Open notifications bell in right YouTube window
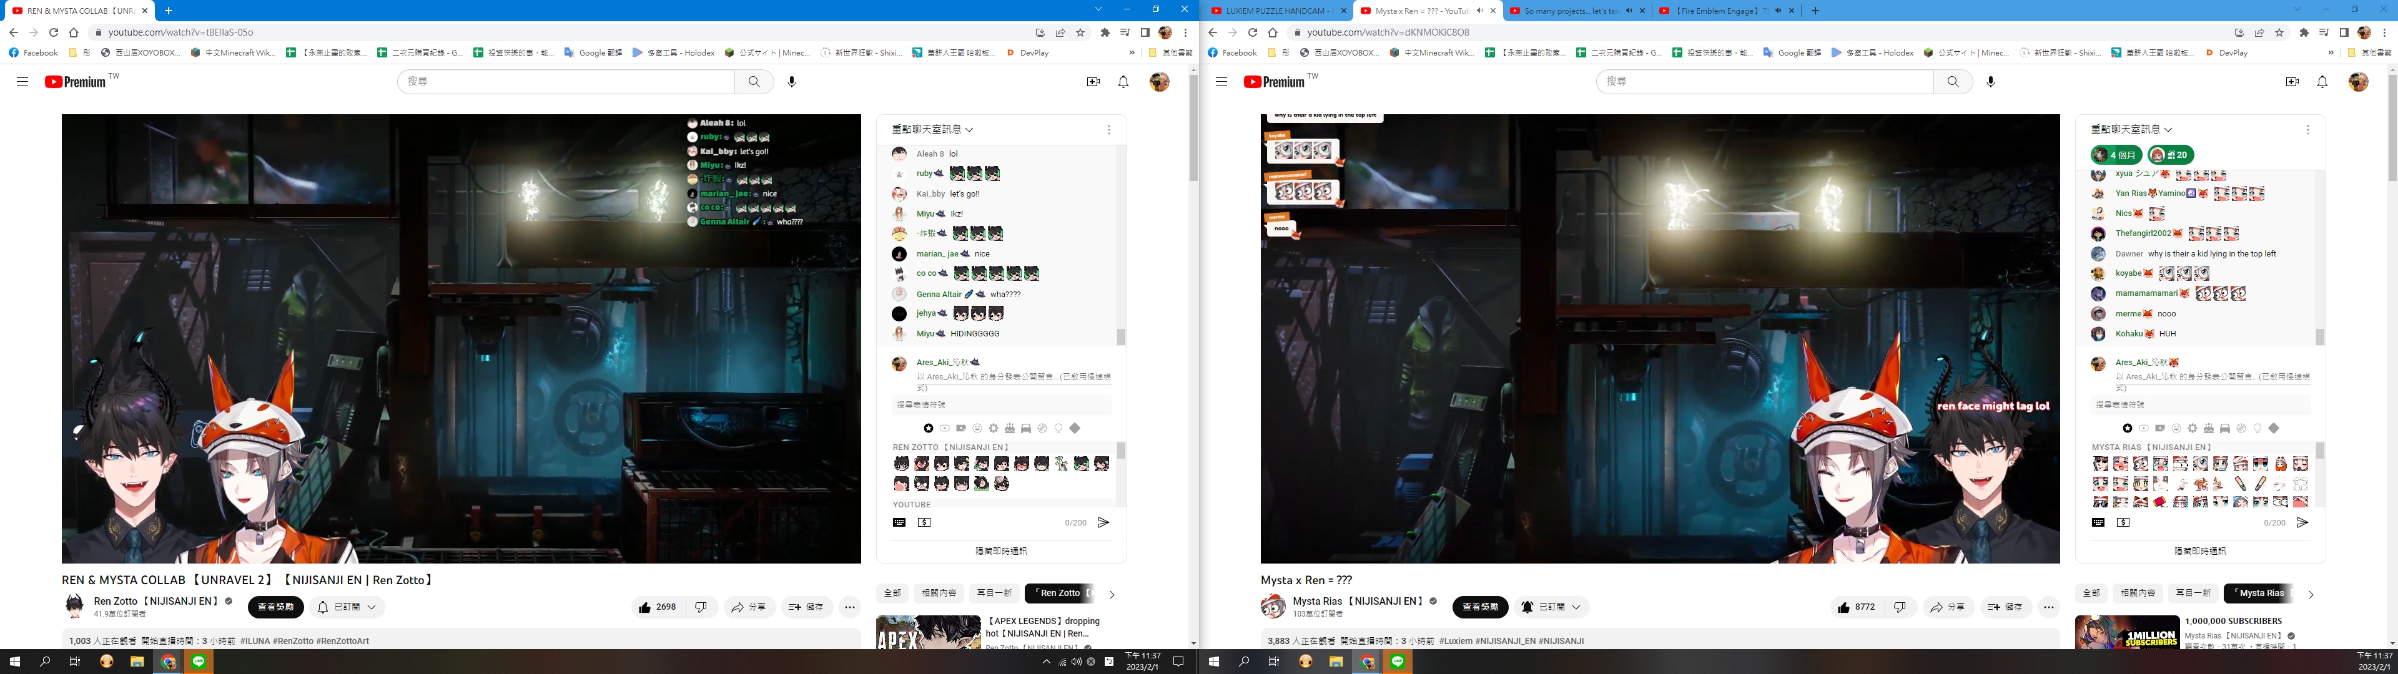 click(x=2322, y=82)
